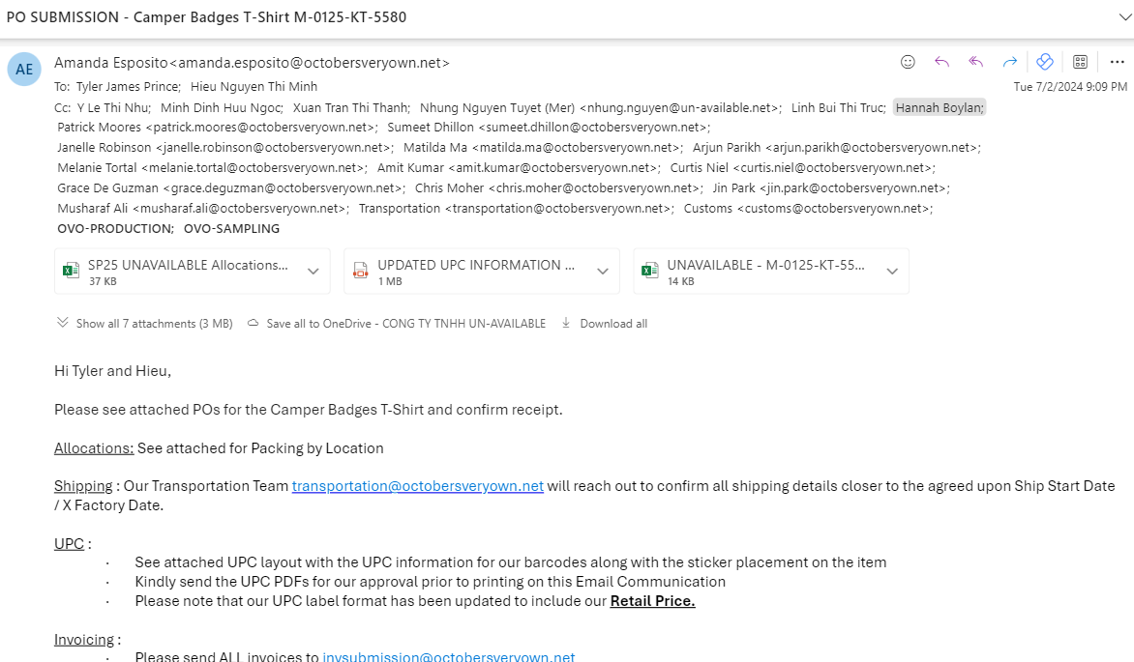The height and width of the screenshot is (662, 1134).
Task: Add an emoji reaction to the message
Action: 908,62
